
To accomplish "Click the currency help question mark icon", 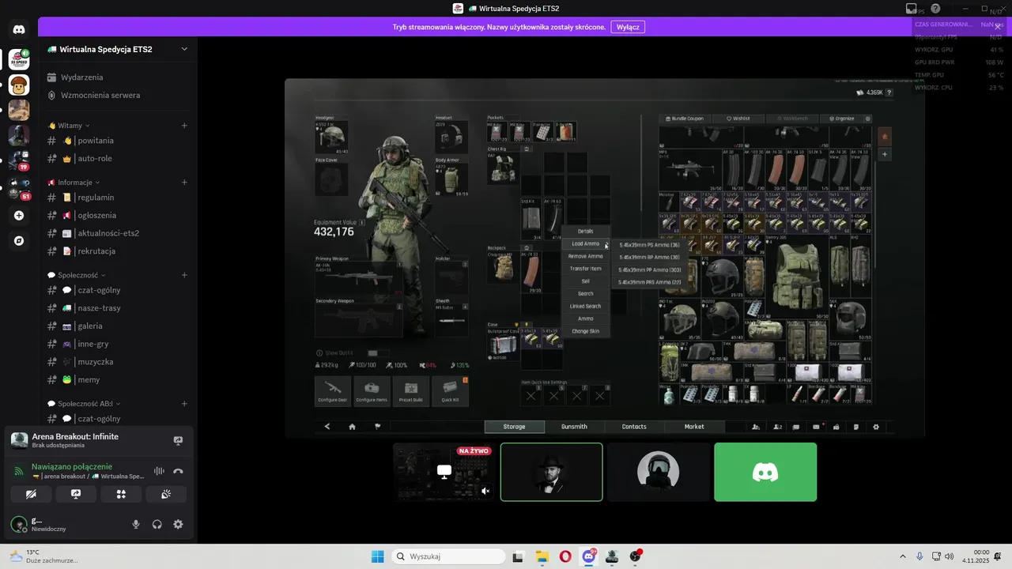I will [x=889, y=92].
